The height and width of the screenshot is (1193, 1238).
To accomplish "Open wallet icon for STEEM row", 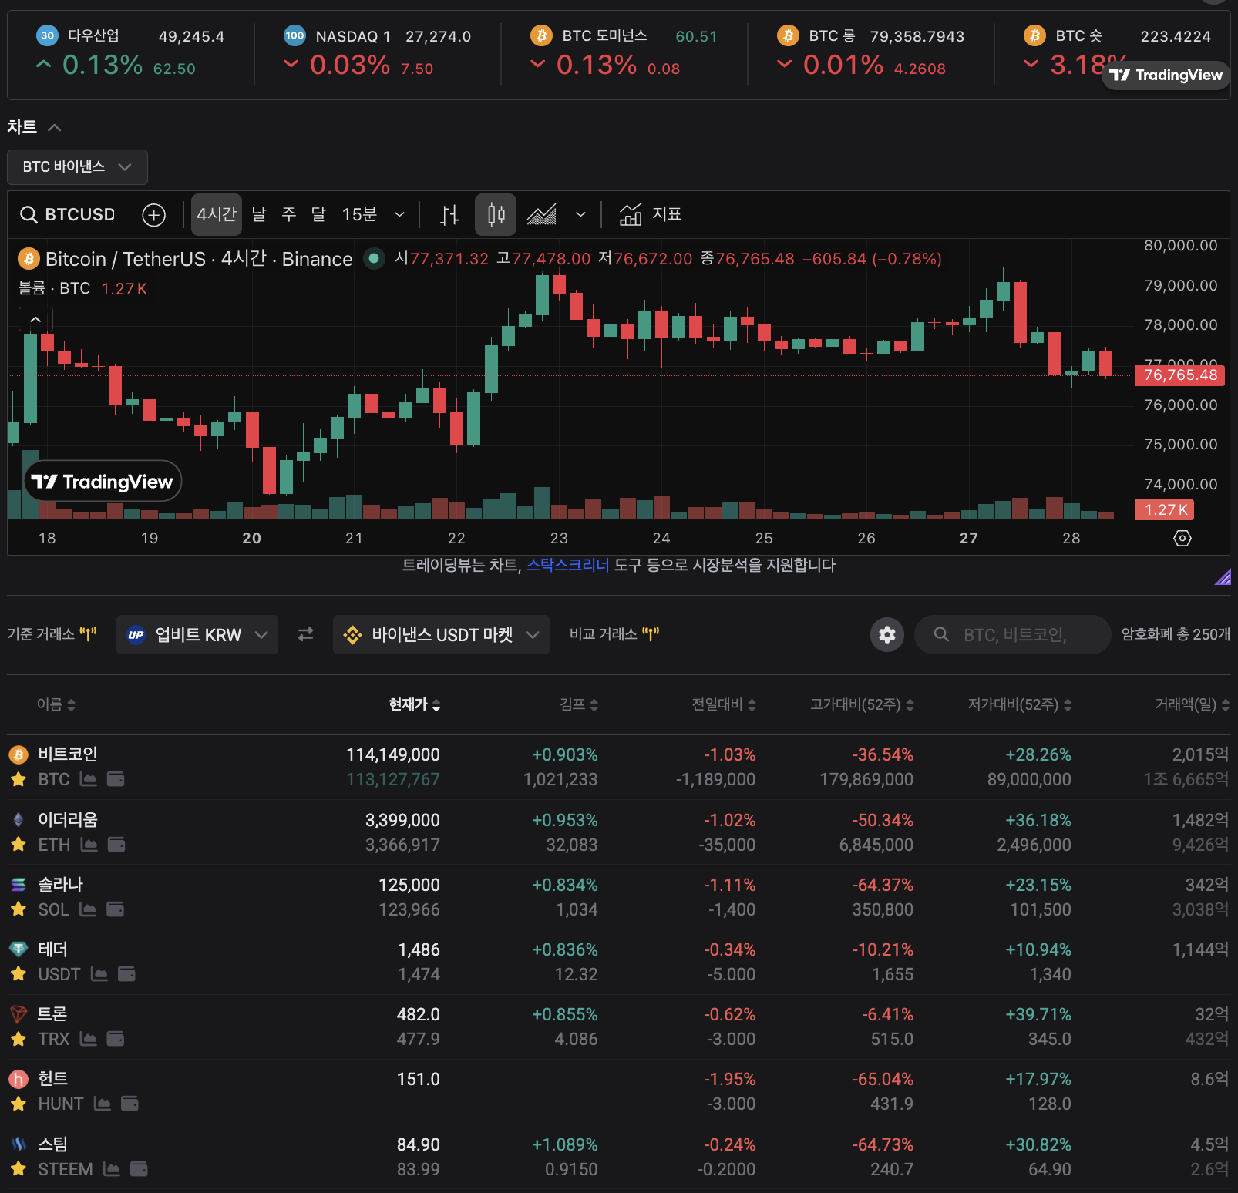I will click(x=139, y=1169).
